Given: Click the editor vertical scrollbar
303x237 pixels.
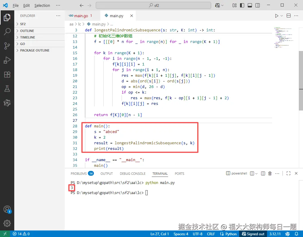Looking at the screenshot, I should 301,81.
